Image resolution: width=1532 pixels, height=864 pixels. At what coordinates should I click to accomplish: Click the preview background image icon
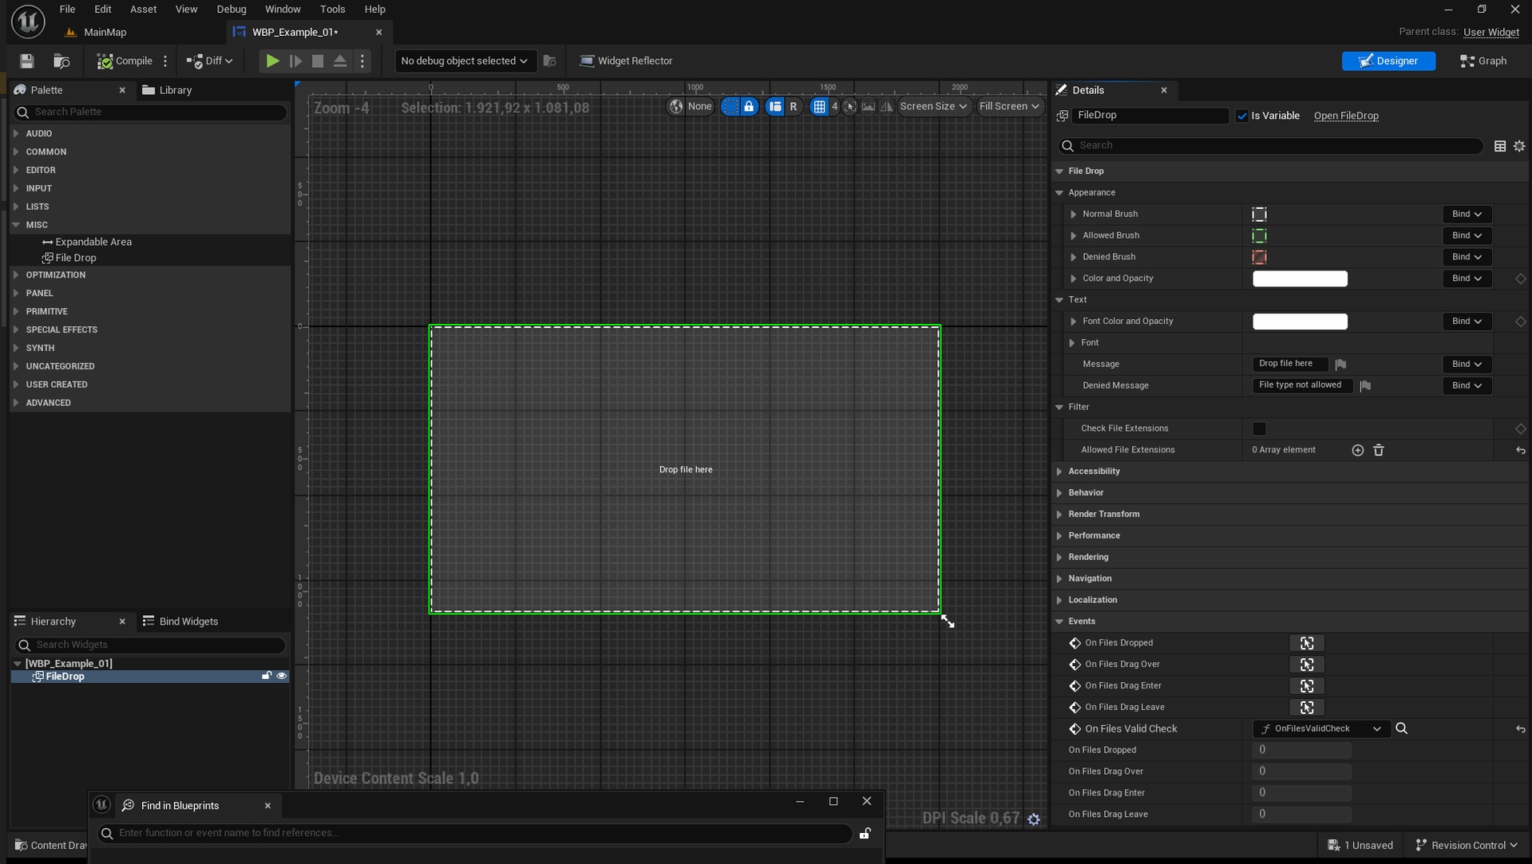point(869,106)
